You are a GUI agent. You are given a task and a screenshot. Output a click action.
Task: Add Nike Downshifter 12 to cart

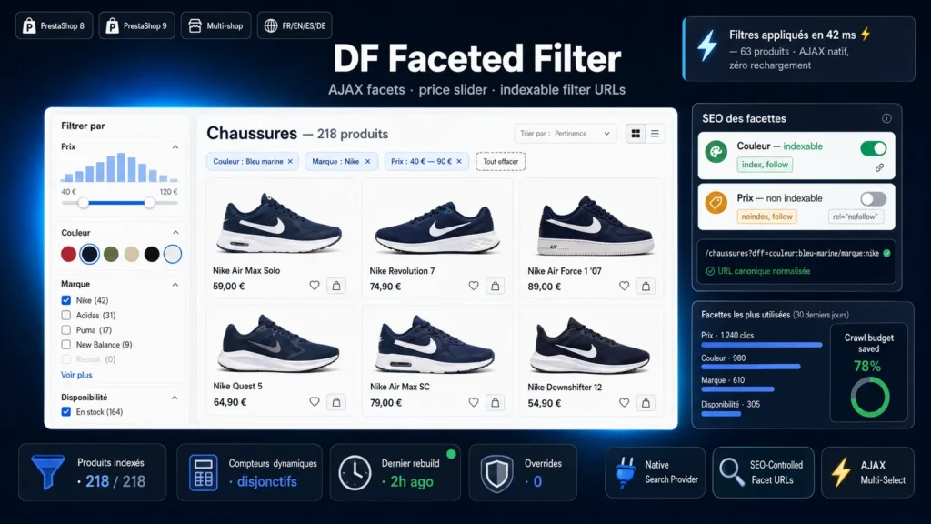pos(646,403)
